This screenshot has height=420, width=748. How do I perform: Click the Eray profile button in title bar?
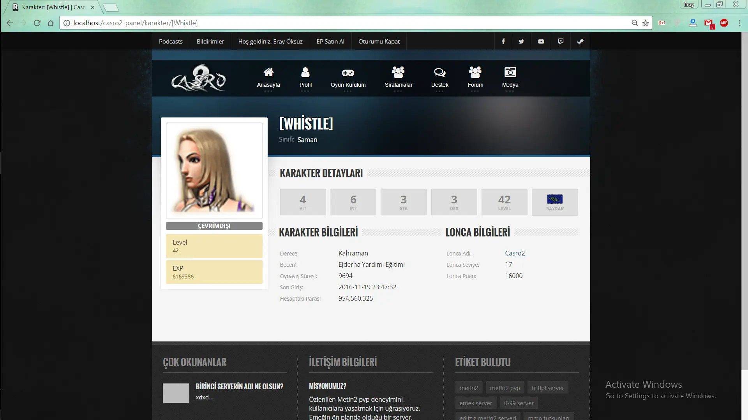click(x=689, y=5)
